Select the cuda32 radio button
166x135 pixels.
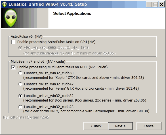[20, 96]
